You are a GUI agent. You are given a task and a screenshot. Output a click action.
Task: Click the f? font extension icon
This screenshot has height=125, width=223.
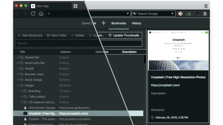click(x=197, y=14)
